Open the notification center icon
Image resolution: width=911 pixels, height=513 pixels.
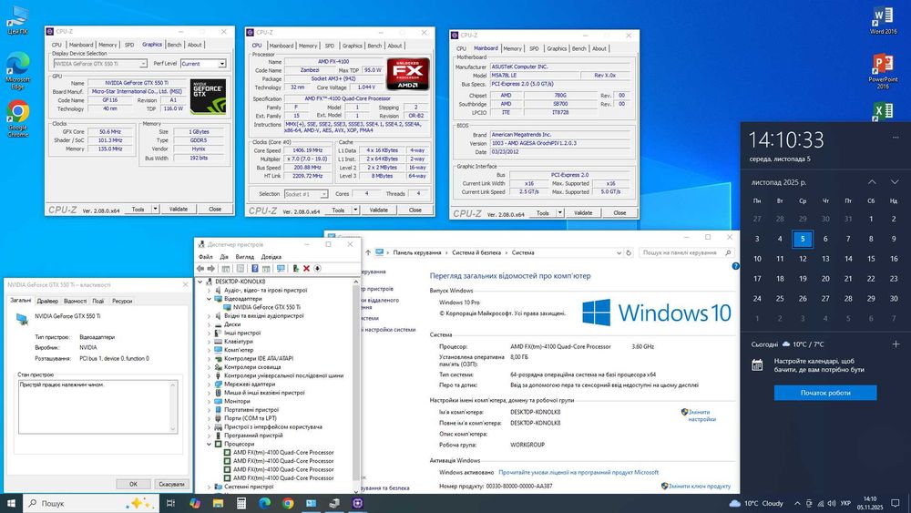point(896,503)
